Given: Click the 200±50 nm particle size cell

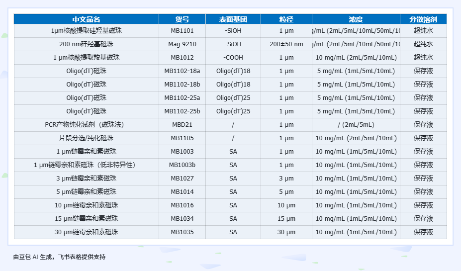Looking at the screenshot, I should tap(286, 44).
